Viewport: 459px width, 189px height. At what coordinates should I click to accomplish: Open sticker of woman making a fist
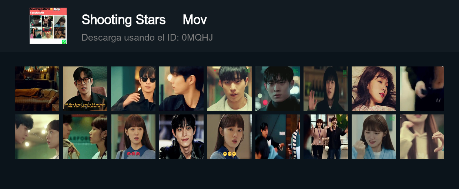point(374,137)
